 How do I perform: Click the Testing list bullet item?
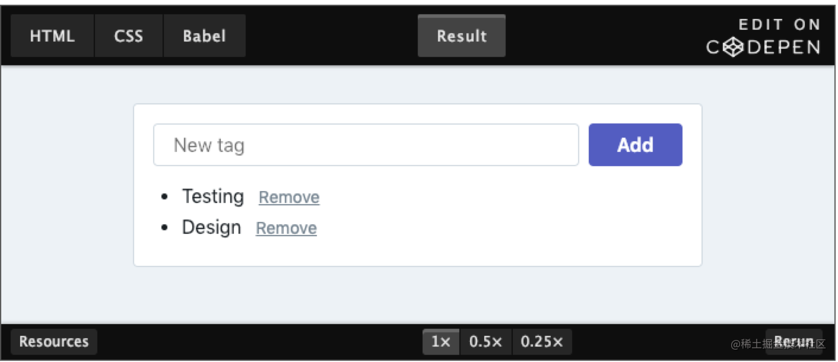(x=212, y=196)
